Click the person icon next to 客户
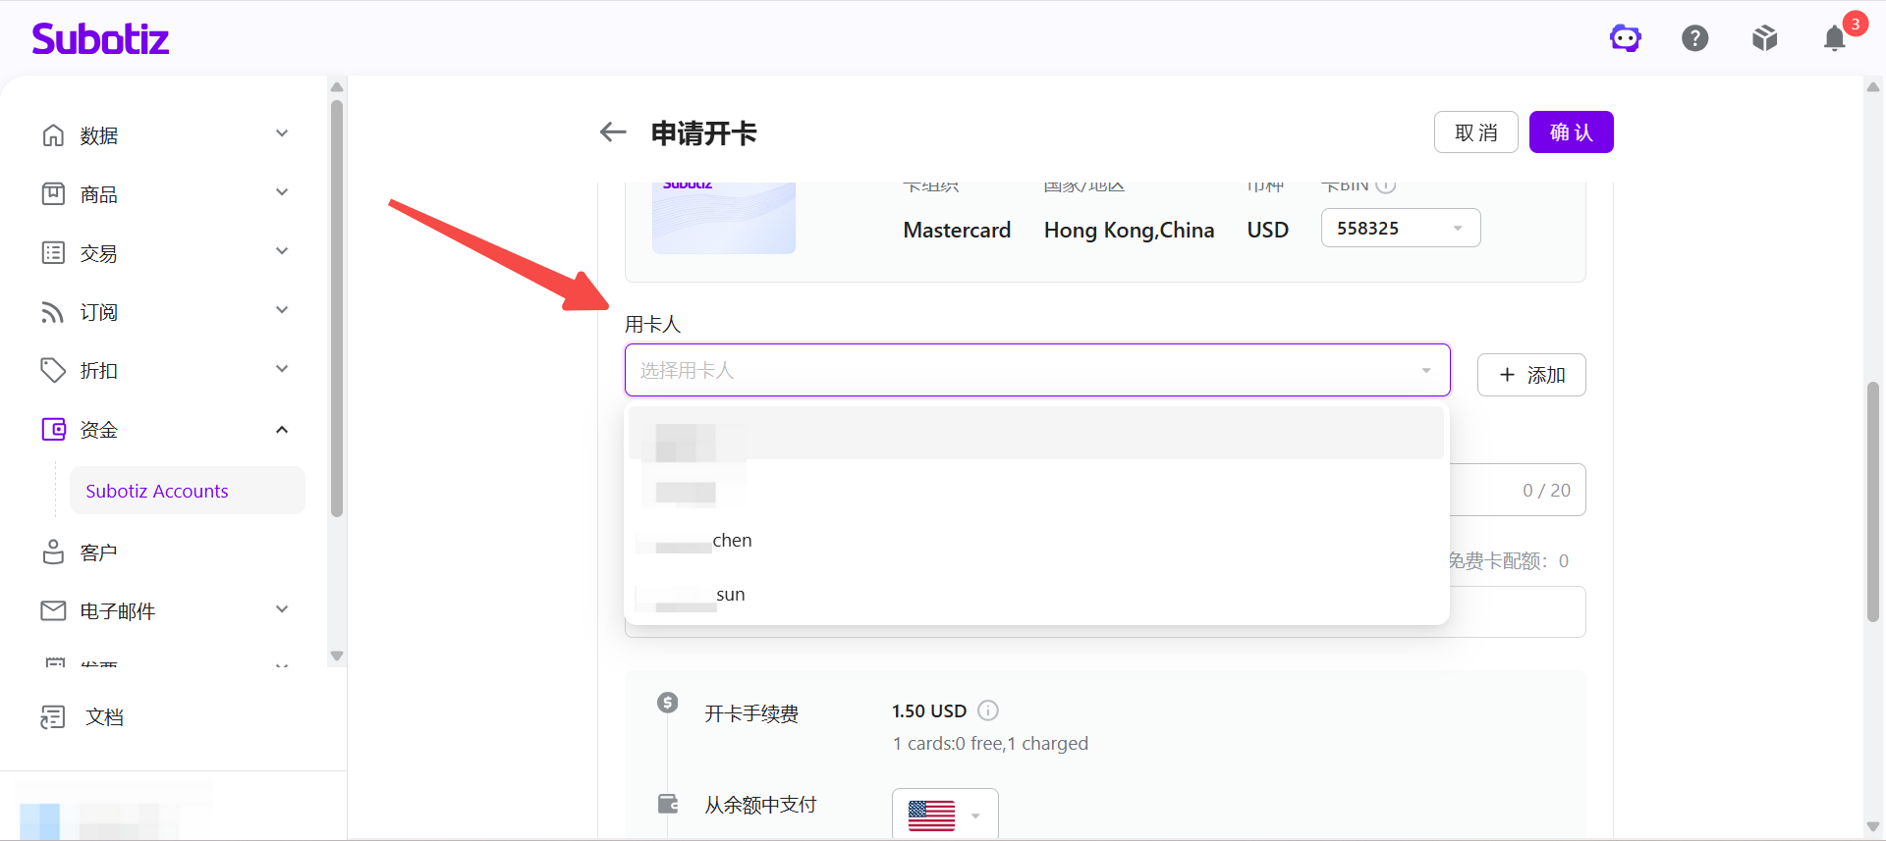Image resolution: width=1886 pixels, height=841 pixels. (53, 552)
